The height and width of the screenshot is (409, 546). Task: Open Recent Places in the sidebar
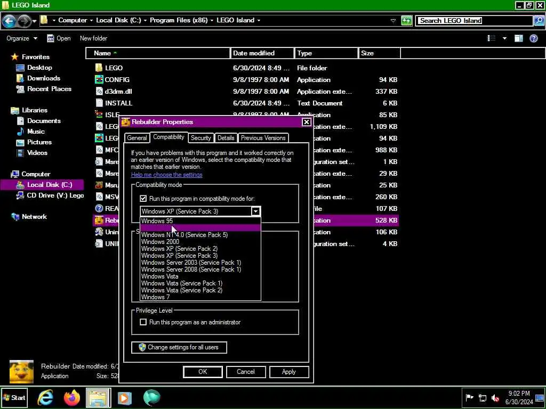pos(44,89)
